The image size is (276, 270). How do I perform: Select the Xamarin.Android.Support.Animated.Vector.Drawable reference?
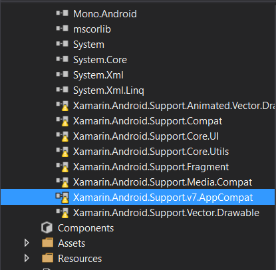pos(174,106)
